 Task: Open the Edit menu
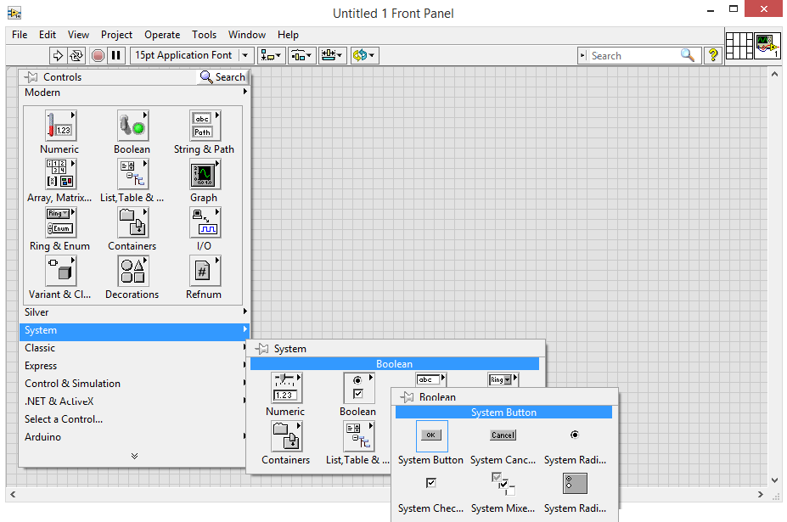(x=48, y=35)
